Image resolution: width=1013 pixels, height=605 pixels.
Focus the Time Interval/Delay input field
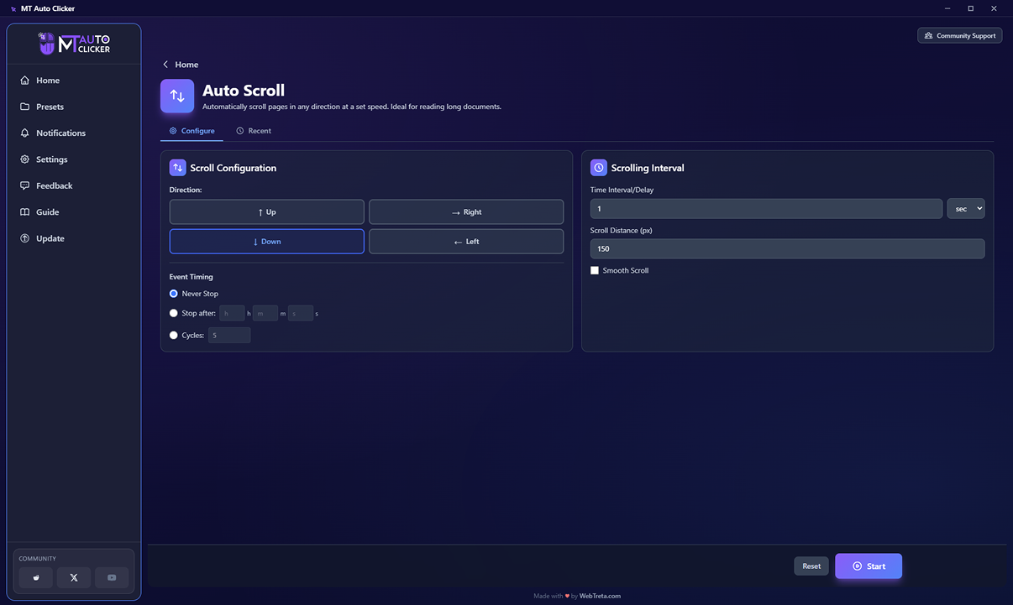766,208
